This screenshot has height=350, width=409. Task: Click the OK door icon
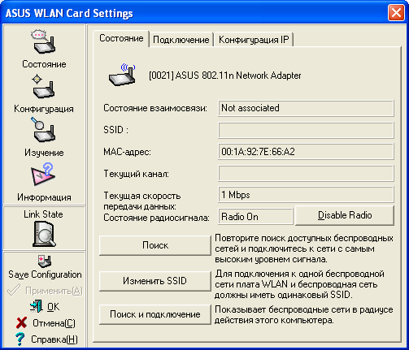pos(37,306)
